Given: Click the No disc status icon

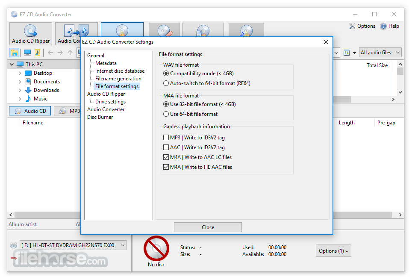Looking at the screenshot, I should (156, 248).
